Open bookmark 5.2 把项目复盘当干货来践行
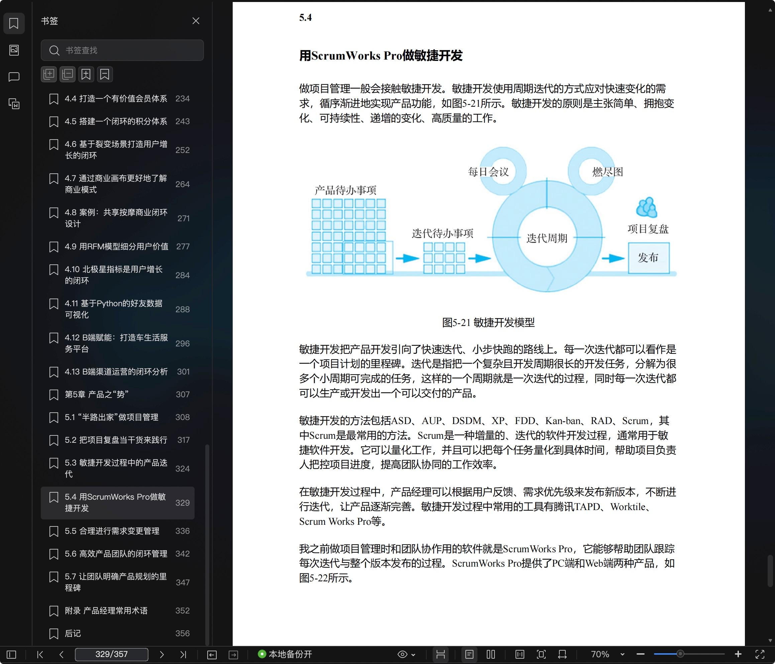The image size is (775, 664). (x=118, y=440)
